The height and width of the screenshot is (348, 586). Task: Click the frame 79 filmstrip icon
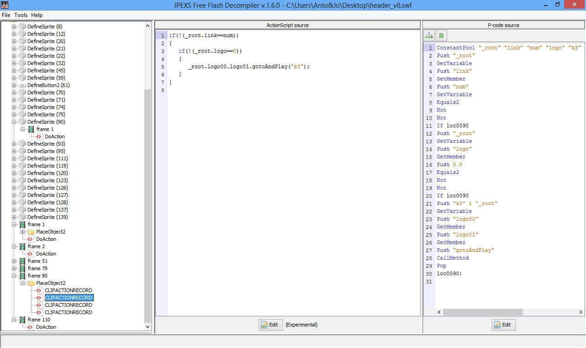(x=22, y=268)
